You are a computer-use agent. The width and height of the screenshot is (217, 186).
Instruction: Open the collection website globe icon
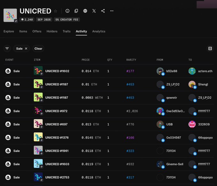tap(85, 11)
